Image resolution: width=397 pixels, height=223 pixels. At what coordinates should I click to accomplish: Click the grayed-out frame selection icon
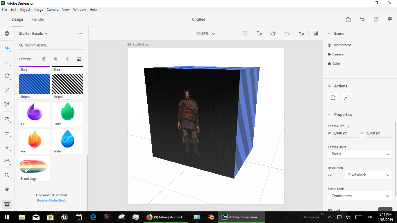245,33
